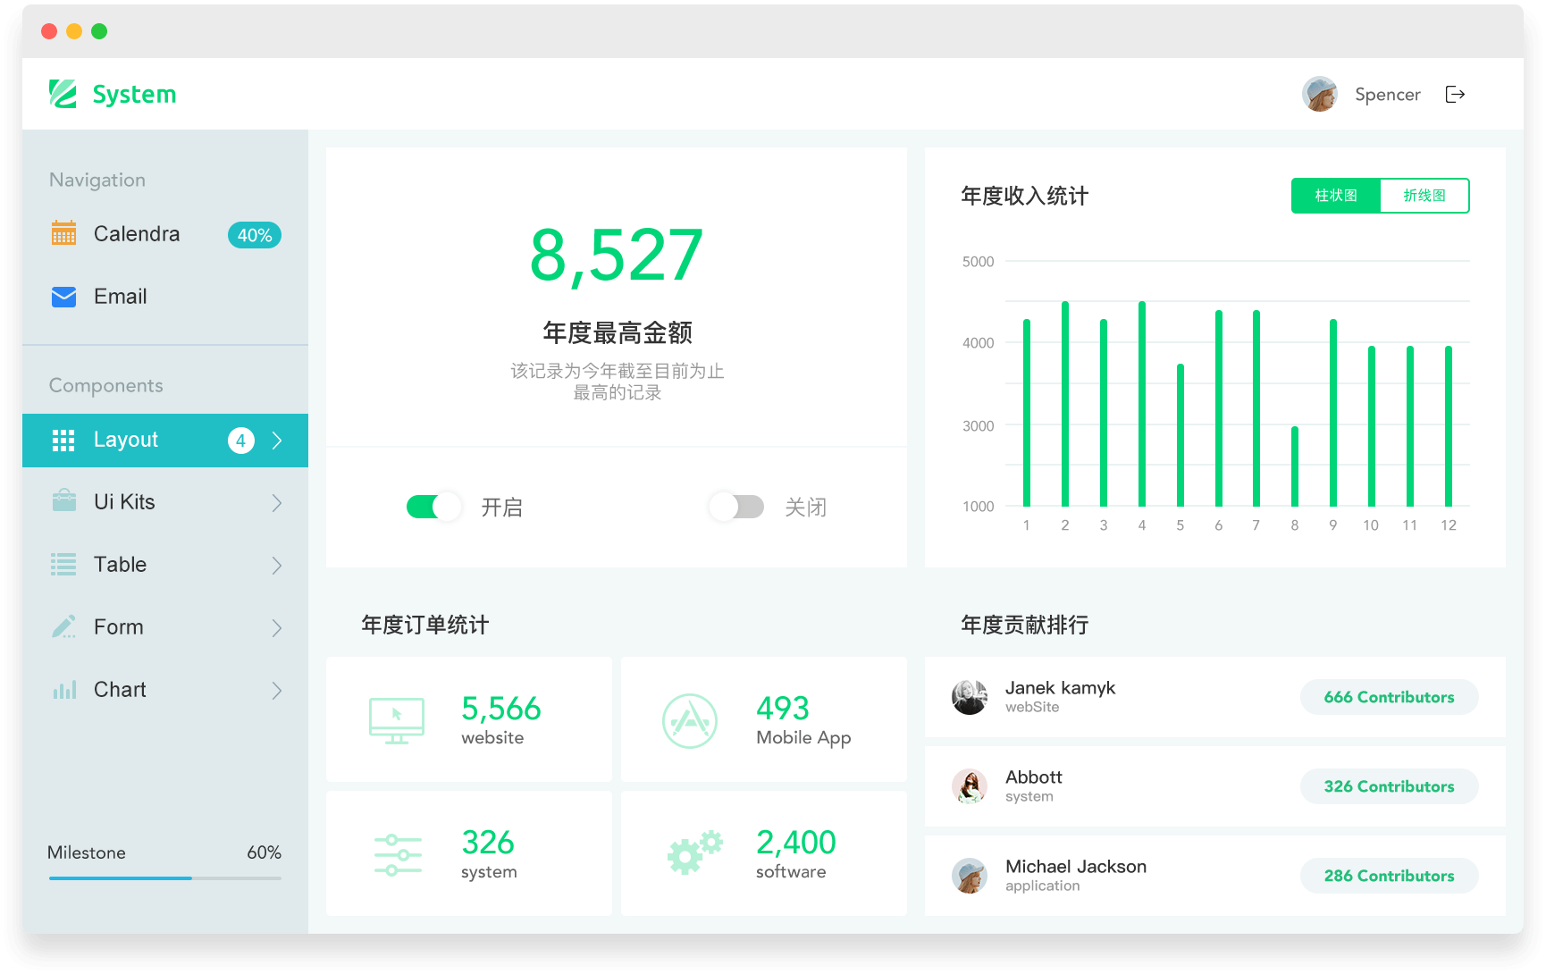The height and width of the screenshot is (974, 1546).
Task: Click the software gears icon
Action: [693, 852]
